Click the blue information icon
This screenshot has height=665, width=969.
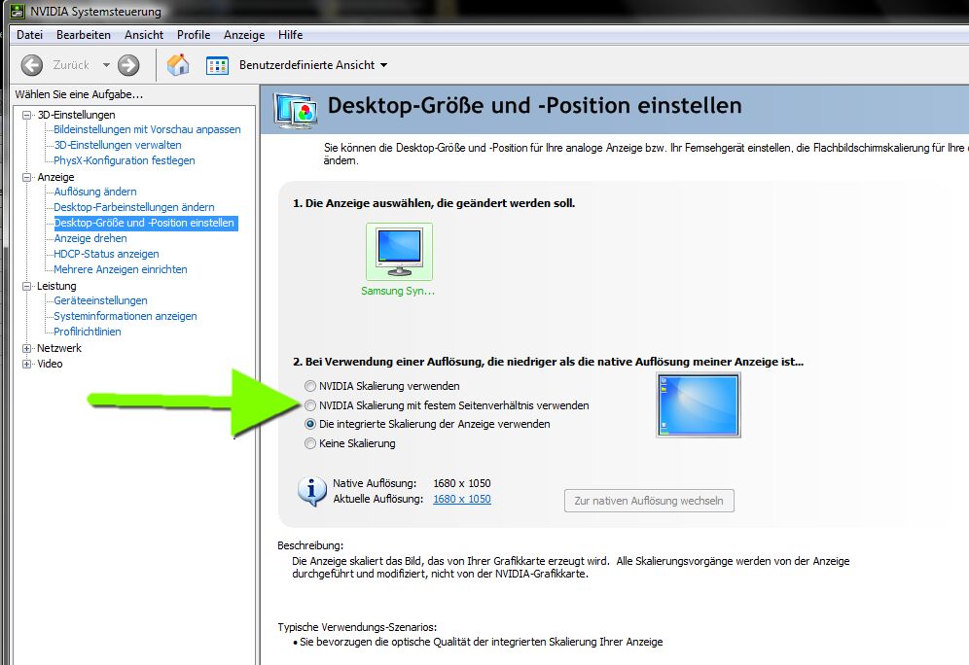[311, 492]
